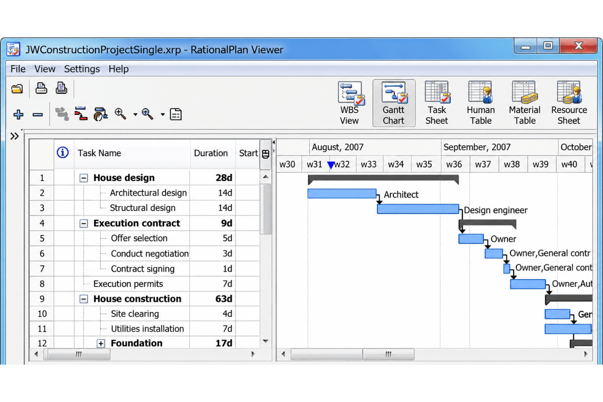Collapse all tasks with the blue minus icon
Screen dimensions: 603x402
(x=38, y=115)
